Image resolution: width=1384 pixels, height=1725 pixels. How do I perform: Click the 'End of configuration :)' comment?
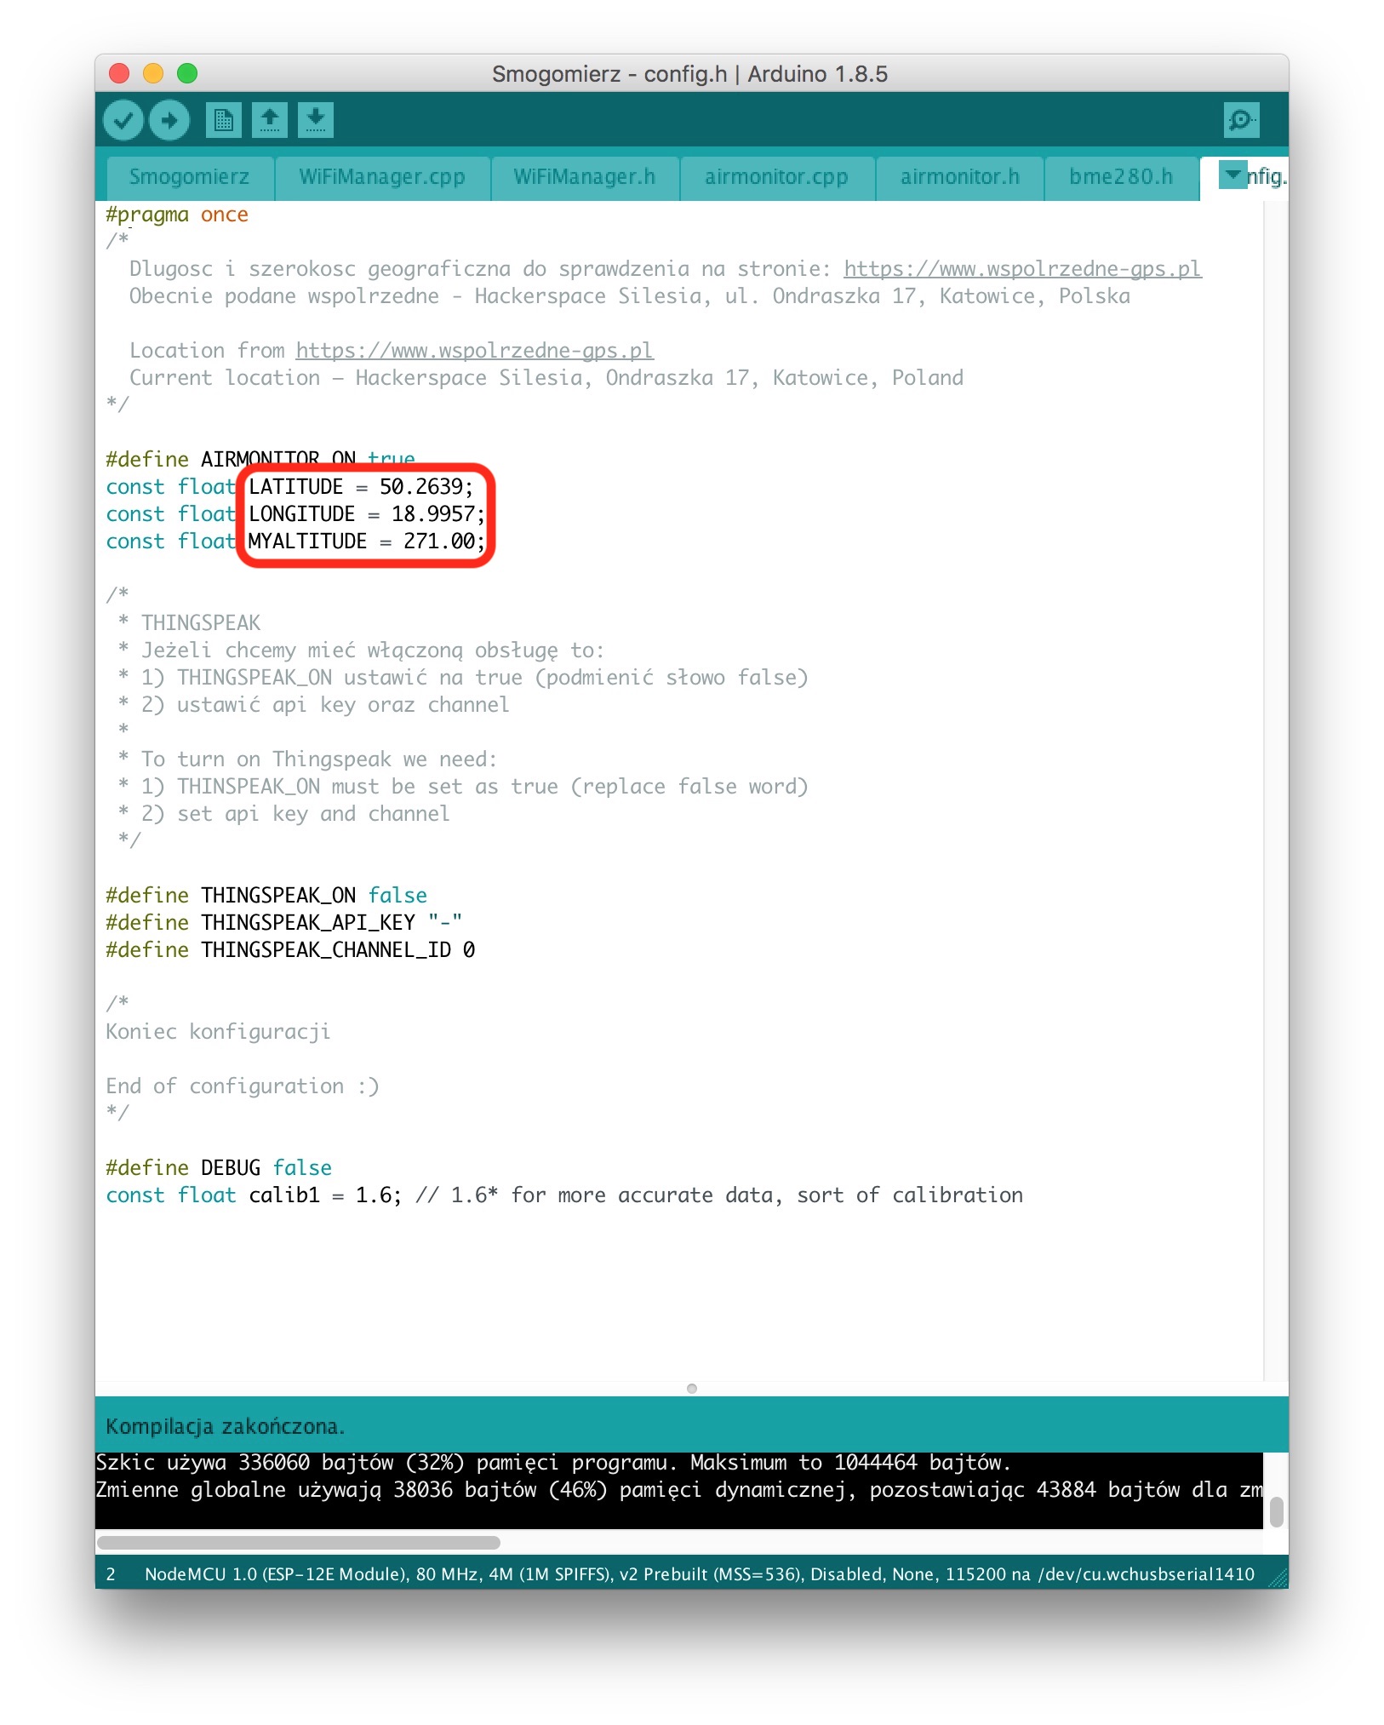[243, 1086]
